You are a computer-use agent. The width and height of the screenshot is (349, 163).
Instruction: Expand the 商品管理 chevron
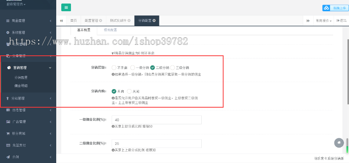pos(50,21)
